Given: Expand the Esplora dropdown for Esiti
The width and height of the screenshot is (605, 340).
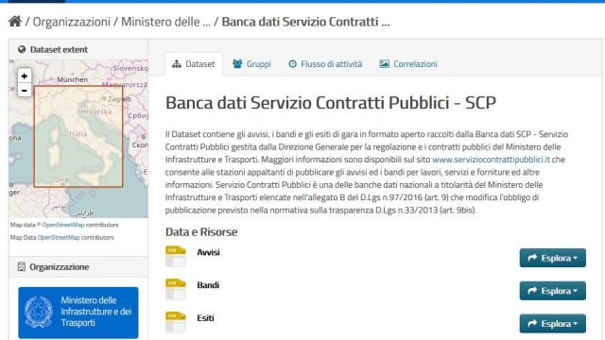Looking at the screenshot, I should pos(552,323).
